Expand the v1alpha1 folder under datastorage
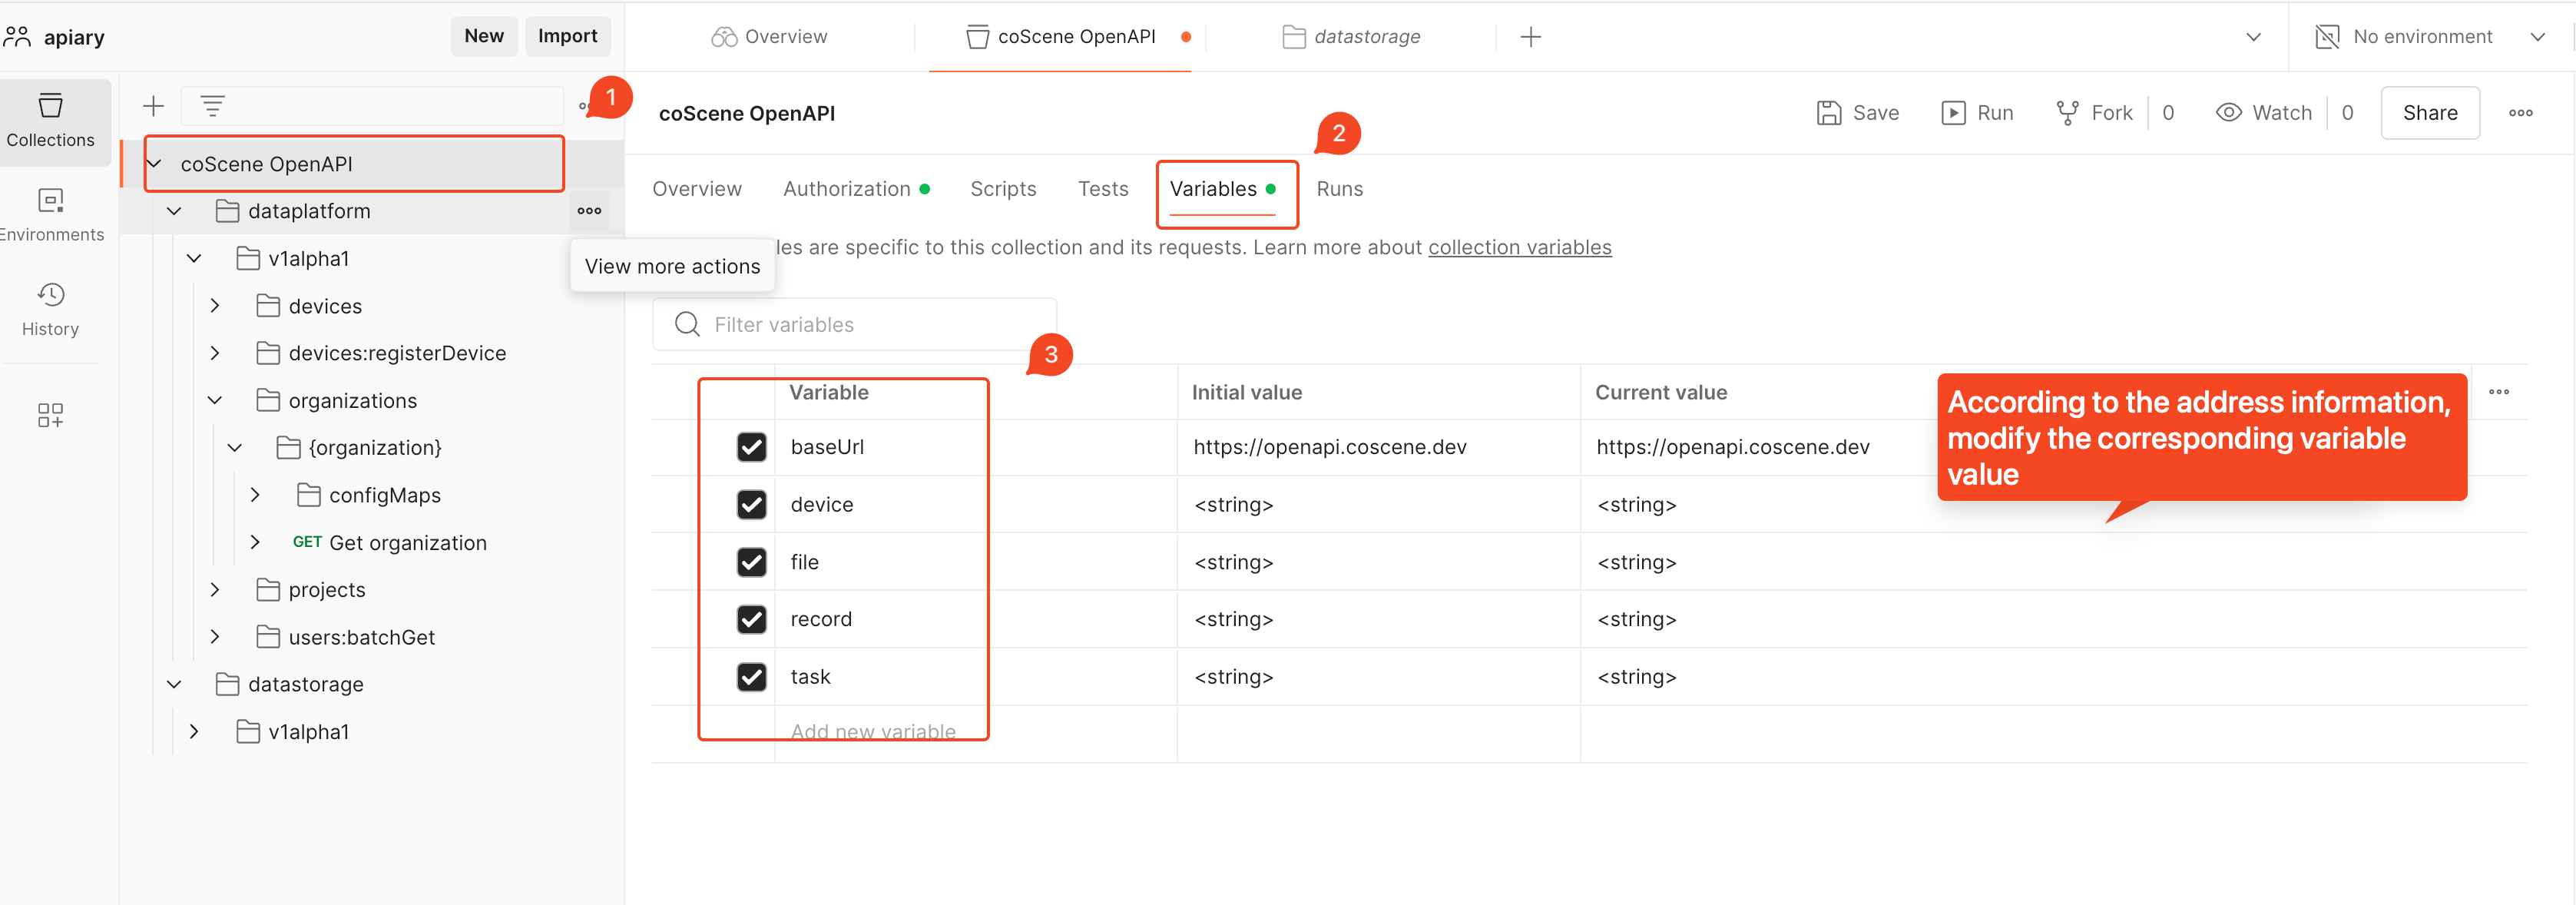Screen dimensions: 2576x905 pyautogui.click(x=194, y=732)
